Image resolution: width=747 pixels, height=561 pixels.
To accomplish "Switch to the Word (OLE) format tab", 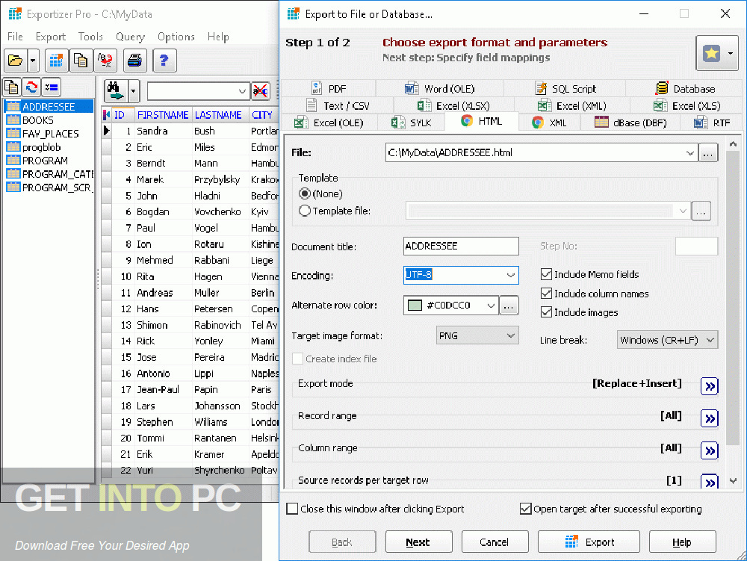I will pos(439,89).
